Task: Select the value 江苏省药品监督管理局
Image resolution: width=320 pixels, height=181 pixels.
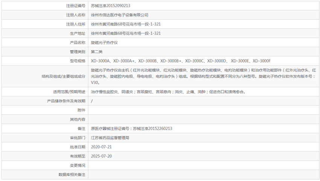Action: pyautogui.click(x=110, y=138)
